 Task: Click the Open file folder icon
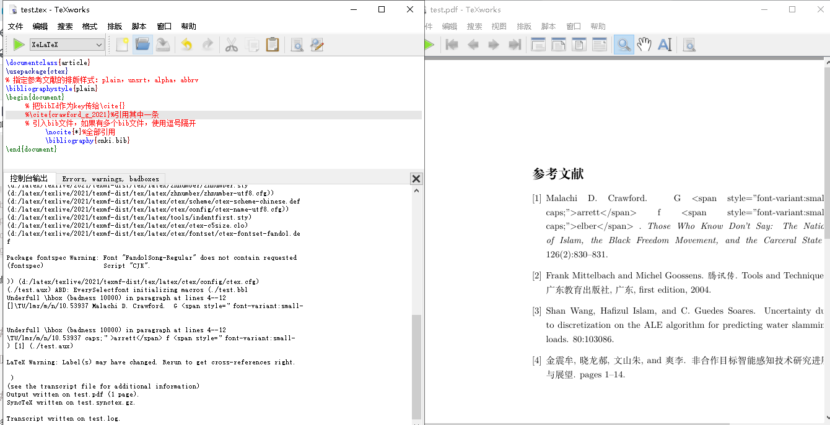coord(142,45)
